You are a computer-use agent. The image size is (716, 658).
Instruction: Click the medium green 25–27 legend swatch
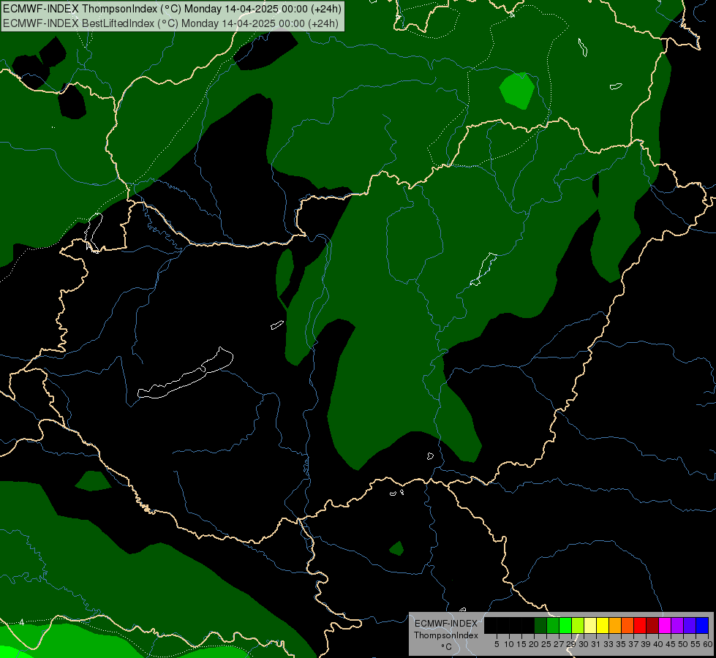(x=553, y=625)
